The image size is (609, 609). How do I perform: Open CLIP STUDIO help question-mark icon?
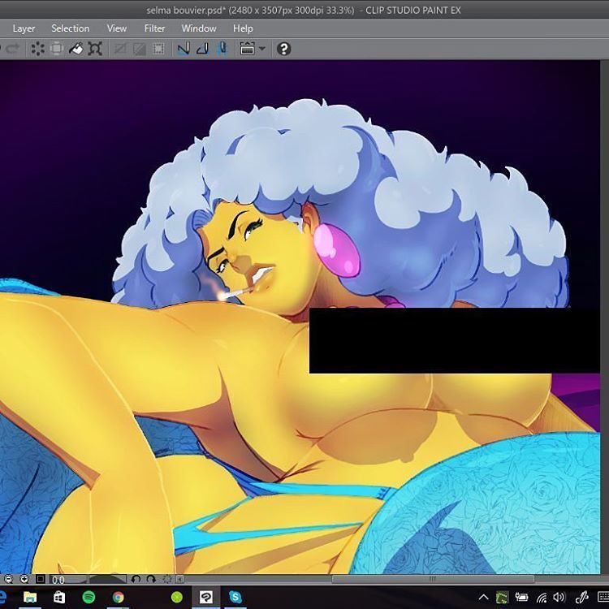coord(284,49)
